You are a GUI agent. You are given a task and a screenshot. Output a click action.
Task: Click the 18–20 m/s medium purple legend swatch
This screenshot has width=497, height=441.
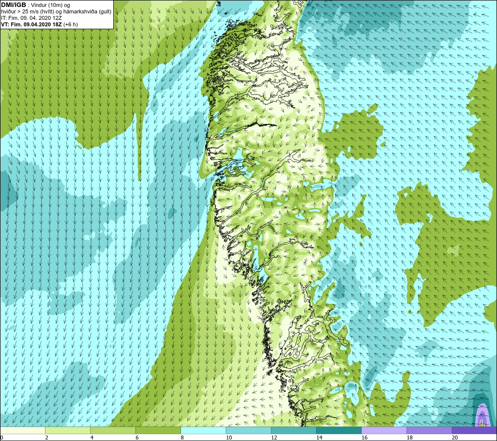(429, 430)
